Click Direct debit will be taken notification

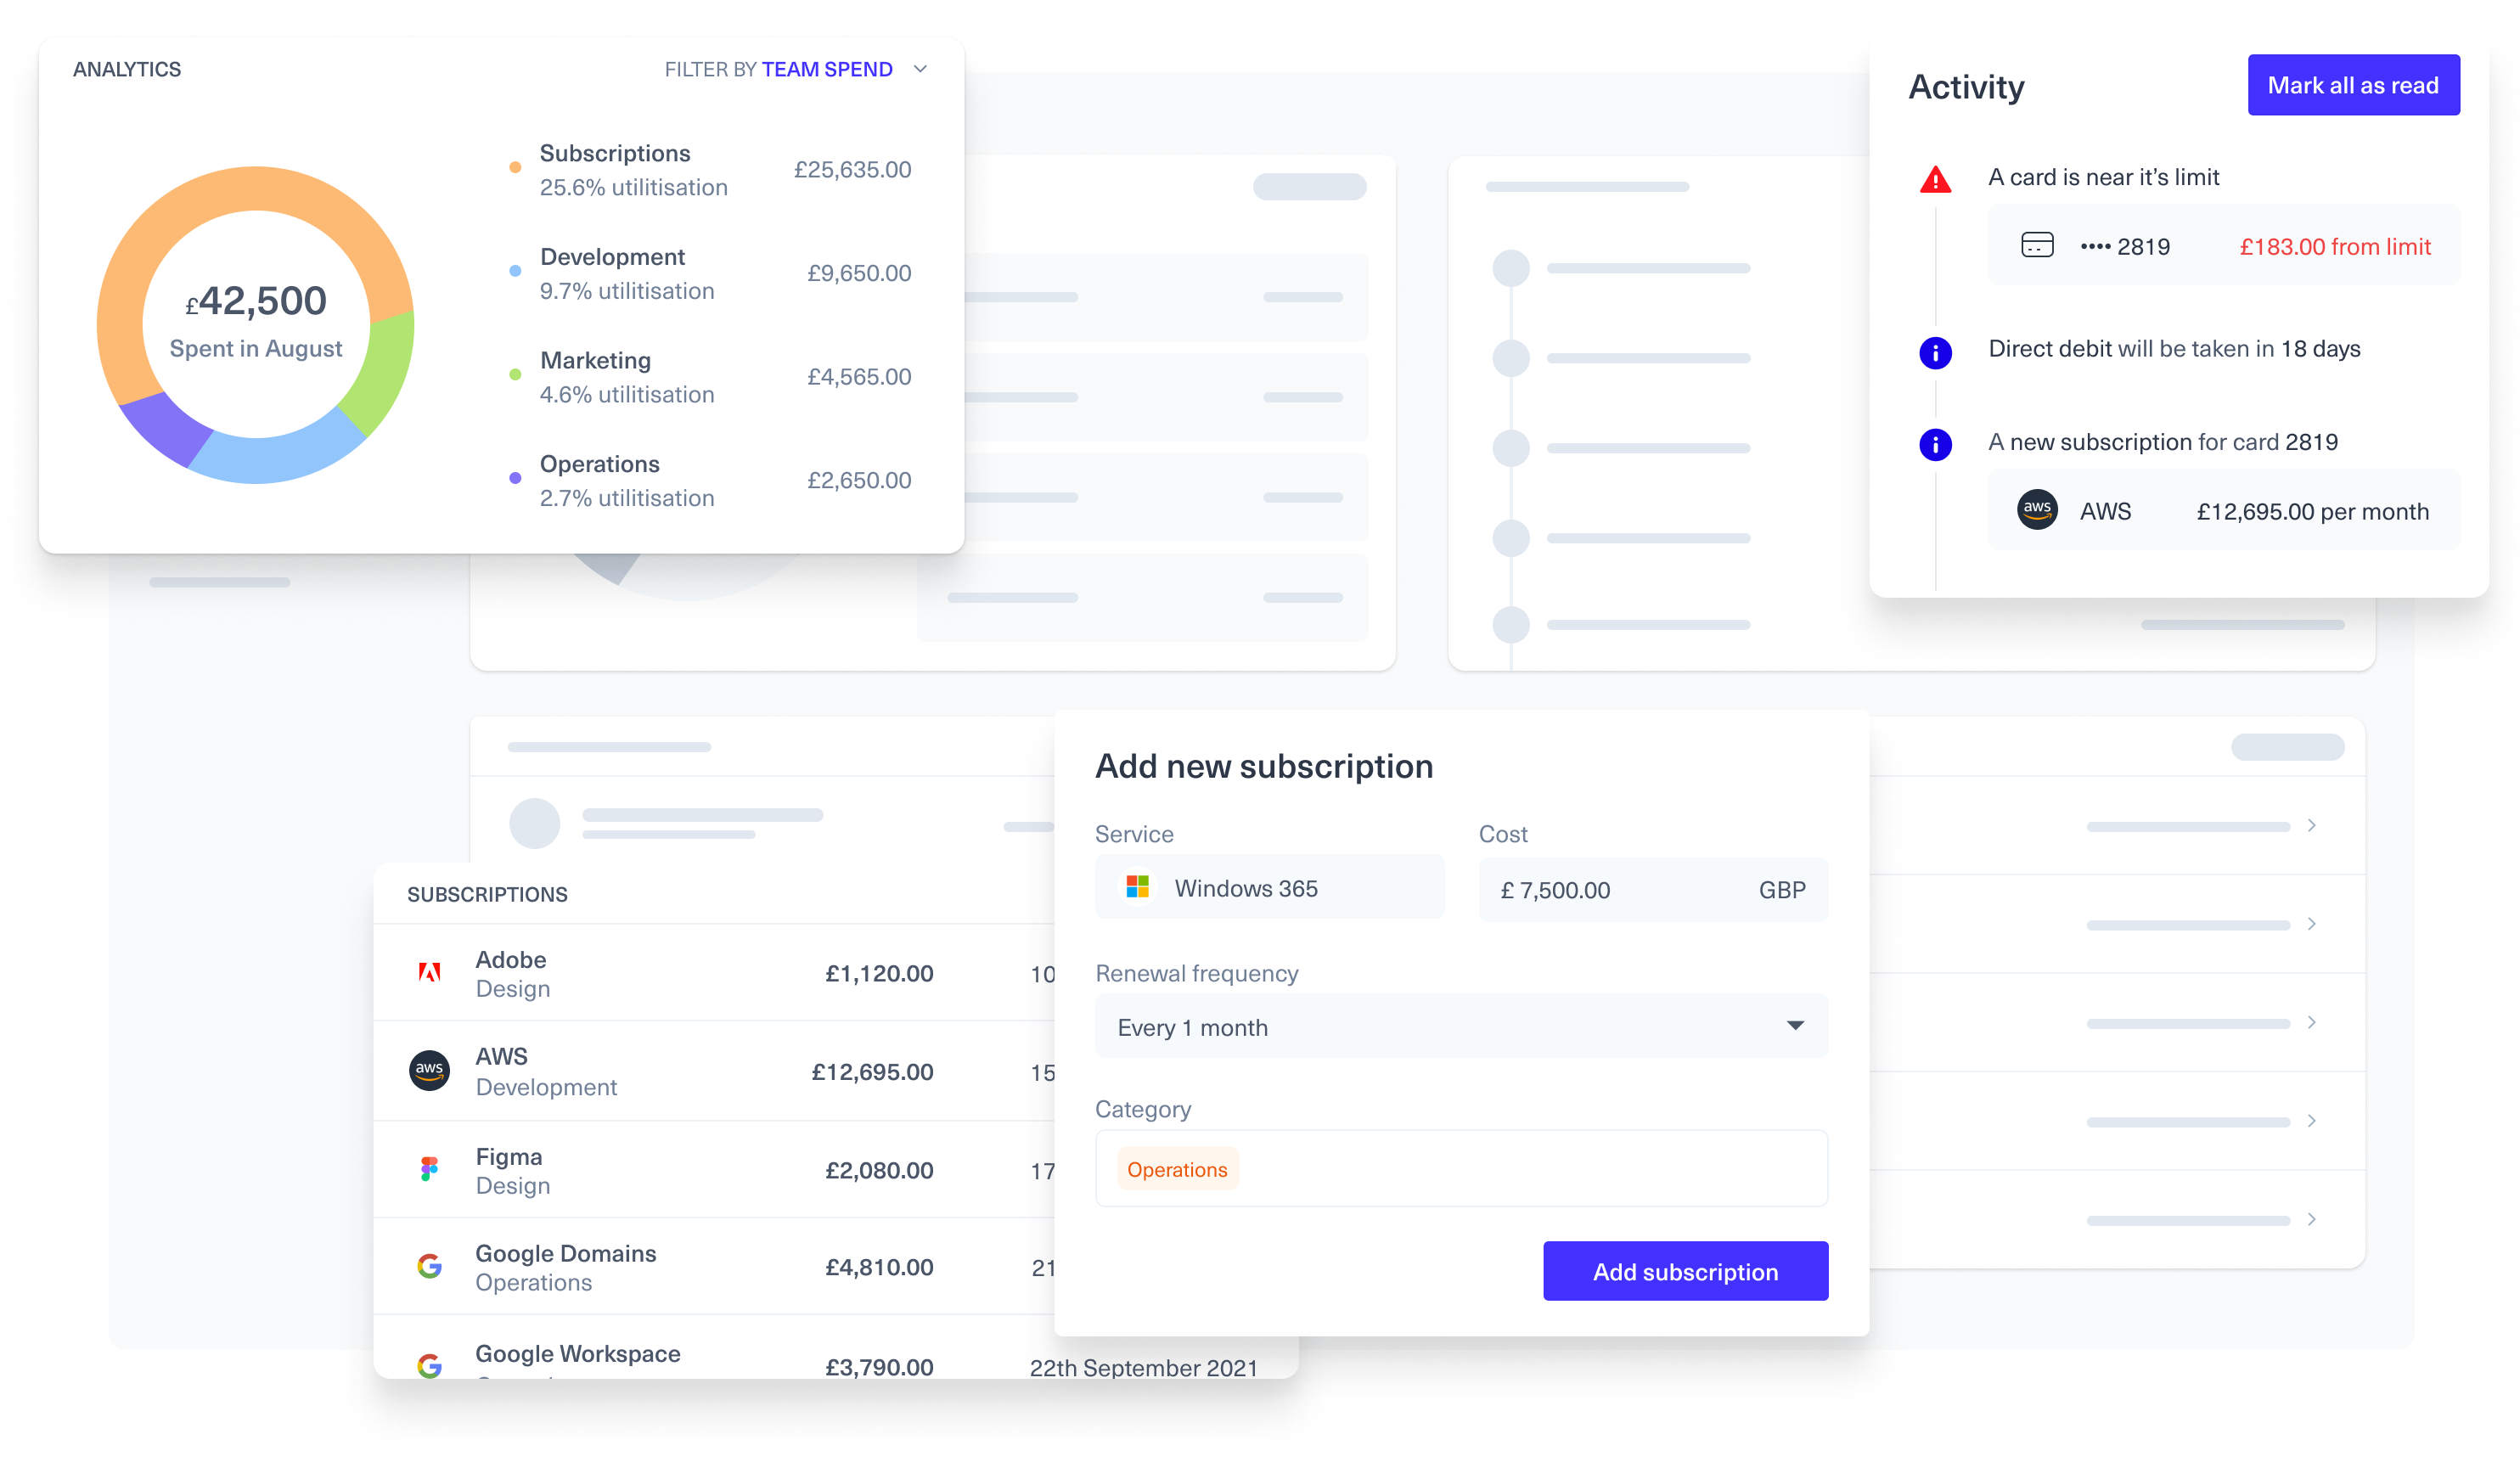click(x=2173, y=348)
